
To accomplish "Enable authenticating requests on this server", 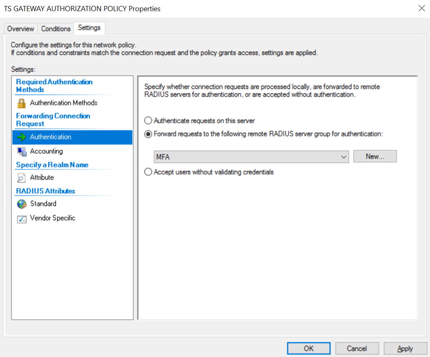I will click(148, 120).
